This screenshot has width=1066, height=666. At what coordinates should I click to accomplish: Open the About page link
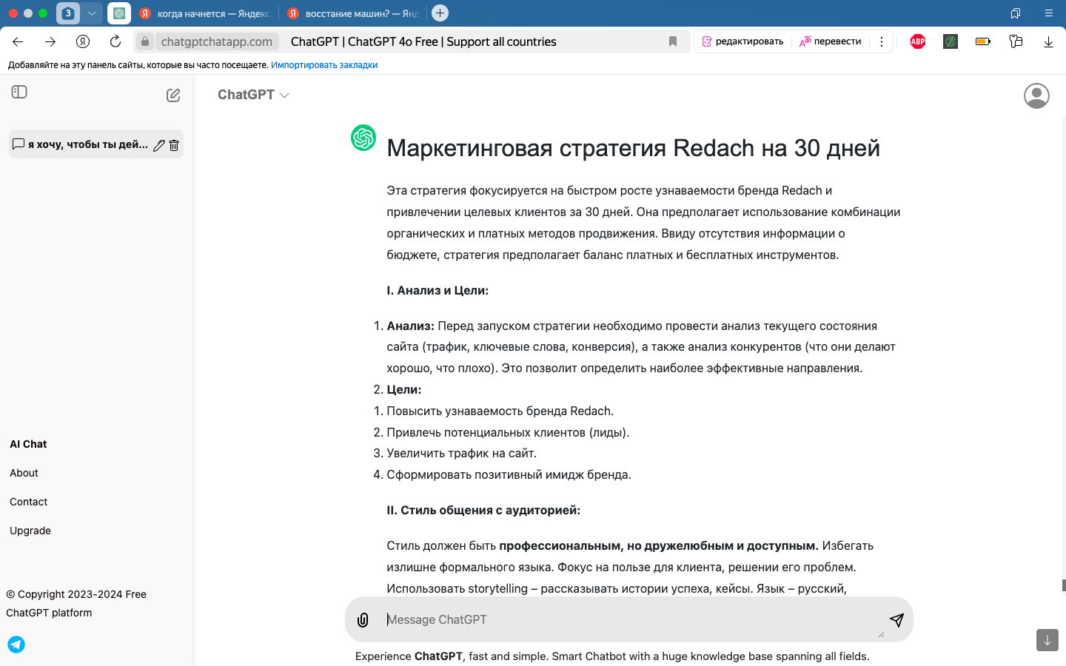(24, 473)
